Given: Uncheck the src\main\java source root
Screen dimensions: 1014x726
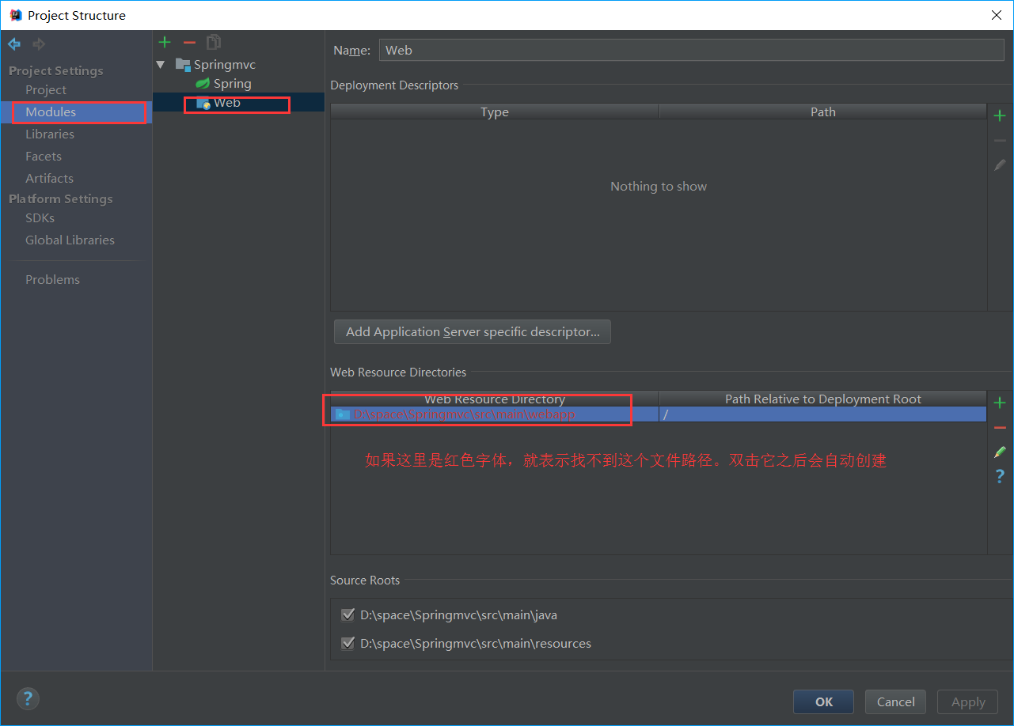Looking at the screenshot, I should point(347,615).
